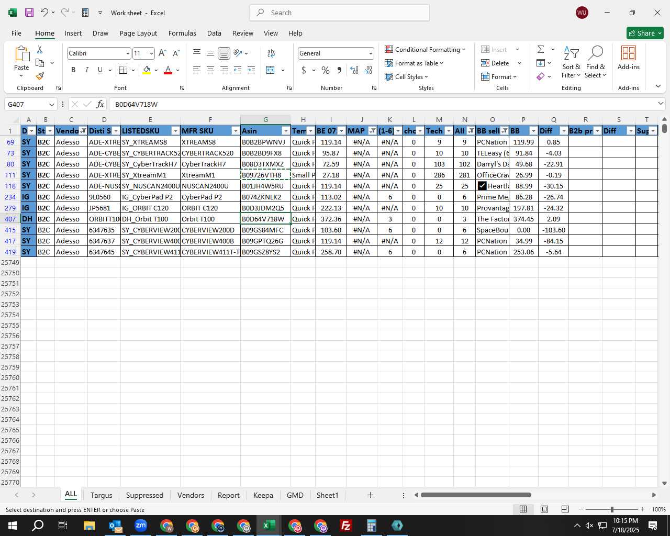Toggle checkbox in Heartland BB seller cell
Screen dimensions: 670x536
click(482, 186)
